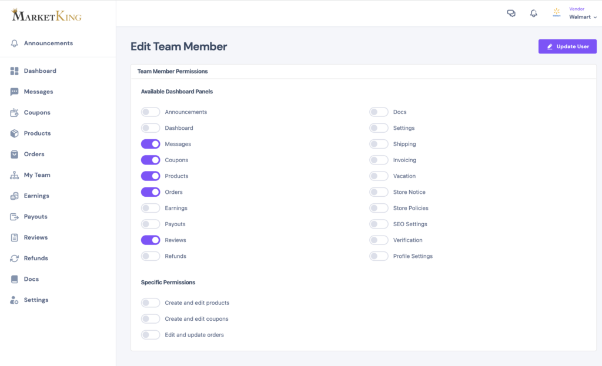This screenshot has height=366, width=602.
Task: Click the Settings user-gear icon in sidebar
Action: click(x=14, y=300)
